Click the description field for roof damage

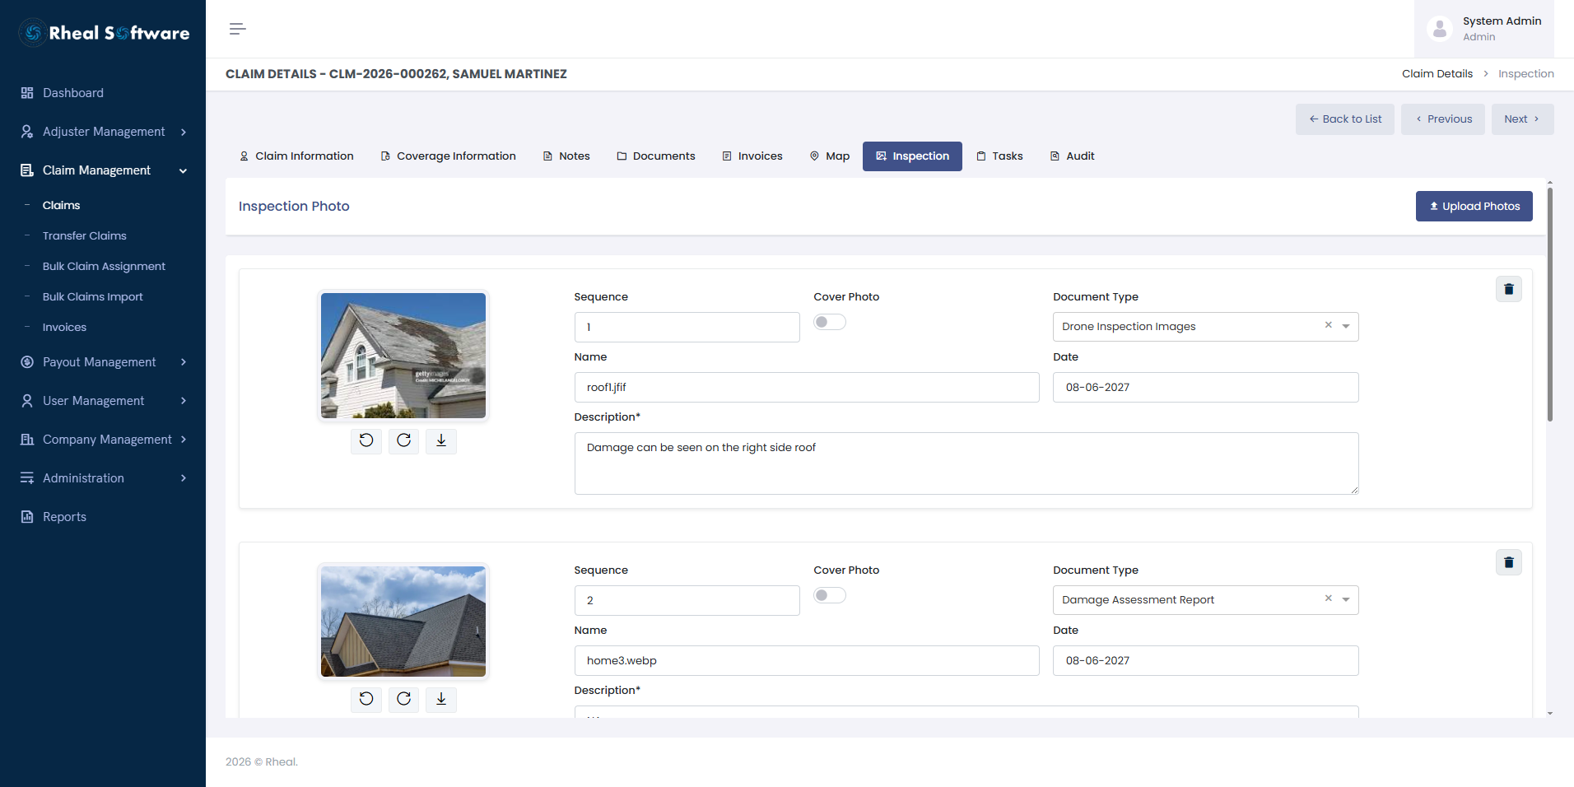coord(966,463)
